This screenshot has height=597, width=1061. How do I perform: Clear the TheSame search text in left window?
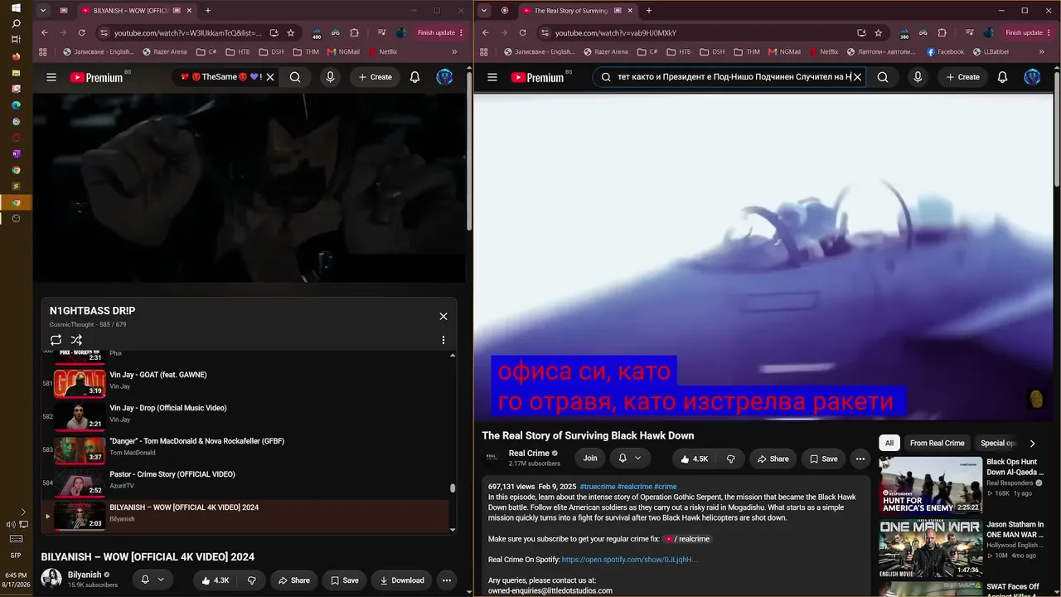pyautogui.click(x=270, y=77)
